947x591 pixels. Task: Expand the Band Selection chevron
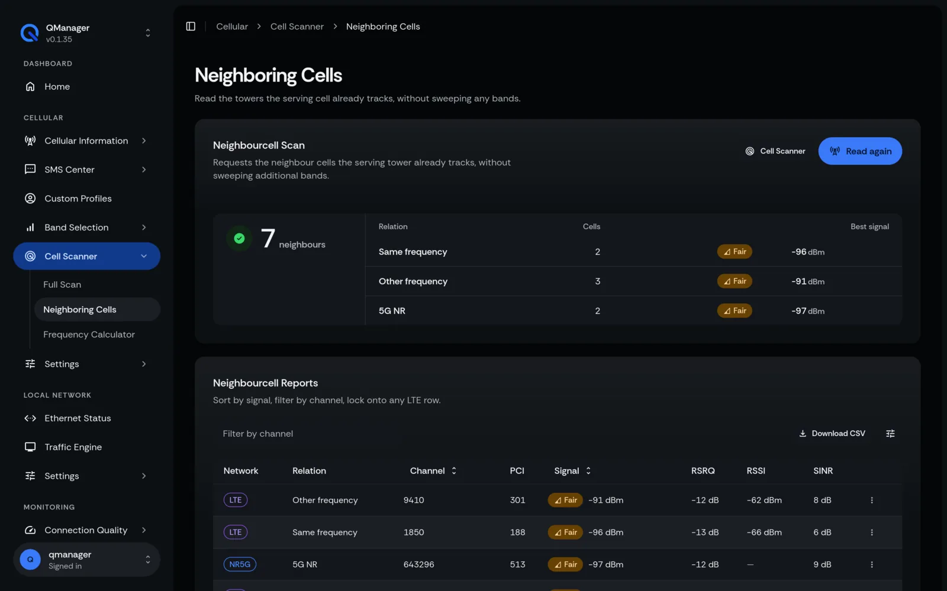click(x=144, y=228)
